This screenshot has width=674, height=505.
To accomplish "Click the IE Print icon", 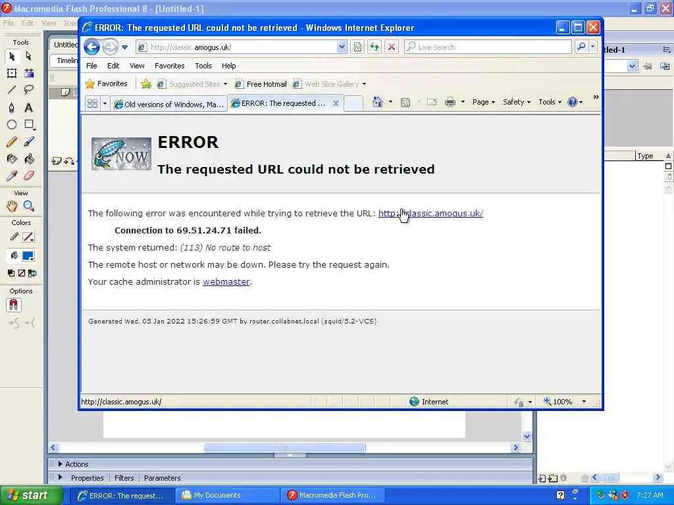I will click(450, 102).
